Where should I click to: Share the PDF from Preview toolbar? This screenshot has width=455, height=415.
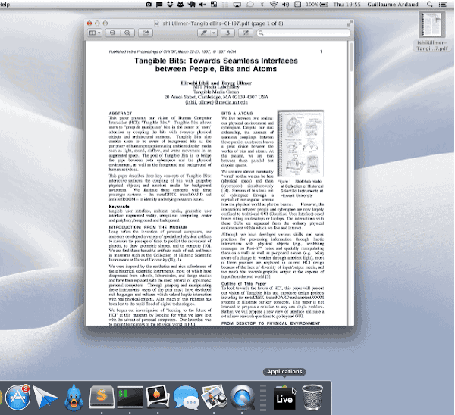pos(146,33)
